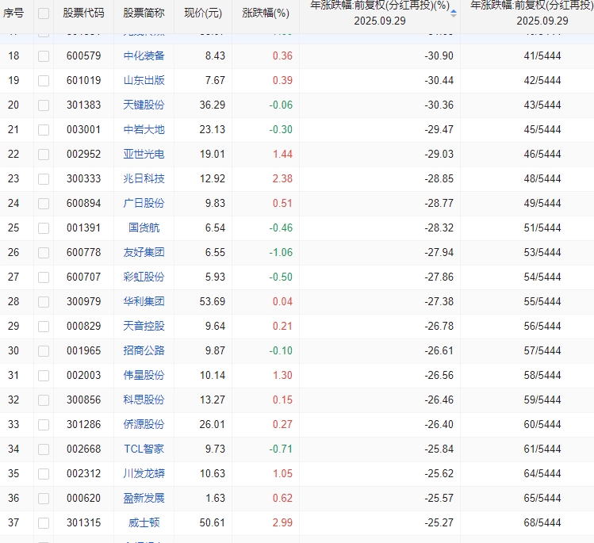The height and width of the screenshot is (543, 594).
Task: Open stock link 彩虹股份
Action: click(x=144, y=277)
